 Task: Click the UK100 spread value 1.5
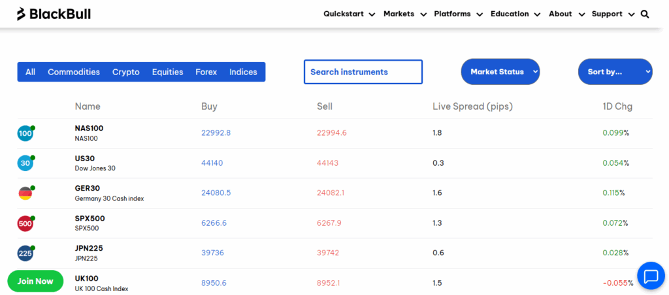tap(437, 283)
